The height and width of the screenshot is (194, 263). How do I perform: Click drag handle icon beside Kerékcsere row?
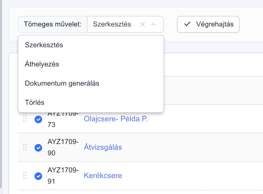point(25,175)
